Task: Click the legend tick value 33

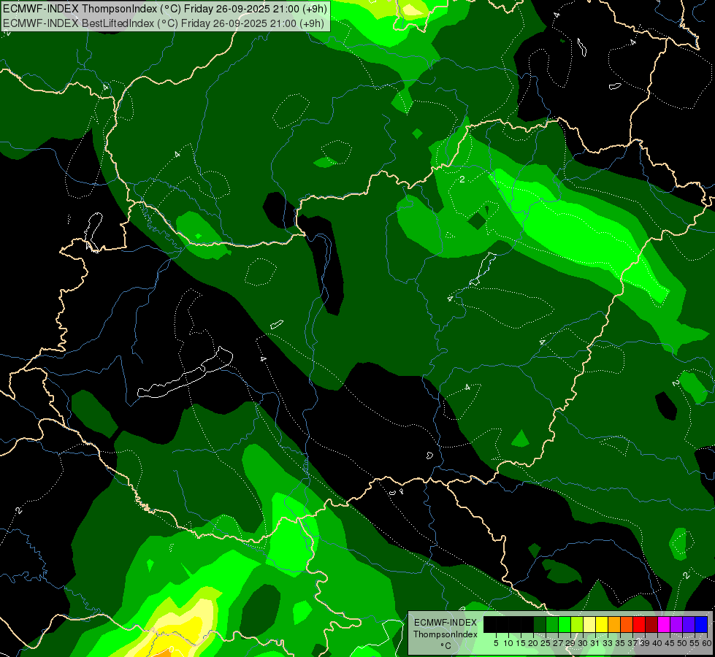Action: click(608, 643)
